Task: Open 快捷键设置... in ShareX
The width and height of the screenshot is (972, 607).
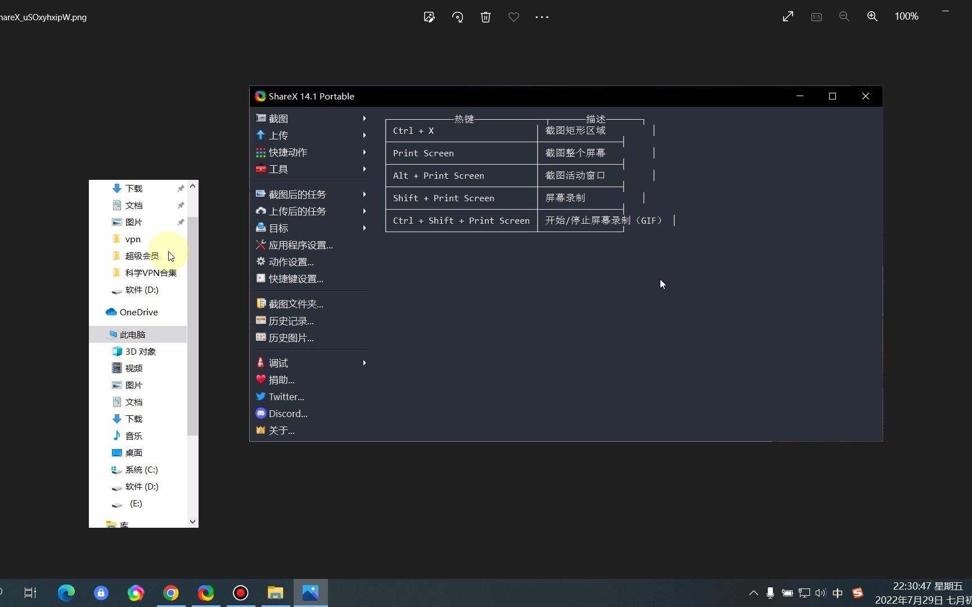Action: point(311,279)
